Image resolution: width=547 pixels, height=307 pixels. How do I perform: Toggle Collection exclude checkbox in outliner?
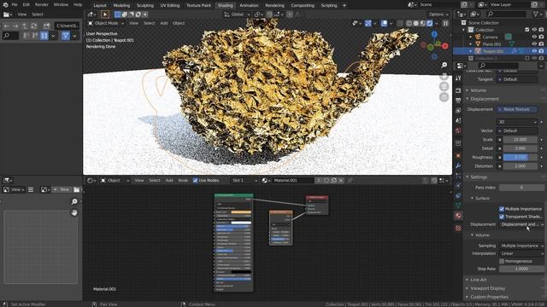click(x=526, y=30)
